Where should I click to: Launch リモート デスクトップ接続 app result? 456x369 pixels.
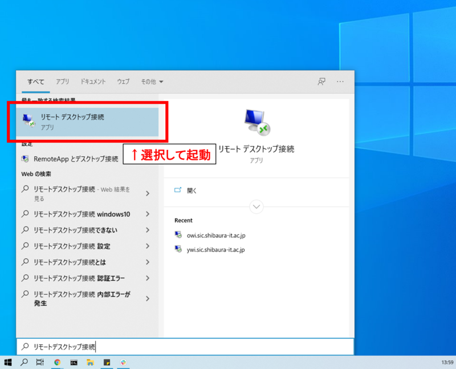click(x=87, y=122)
